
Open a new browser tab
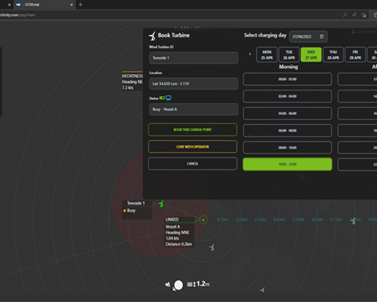(80, 4)
